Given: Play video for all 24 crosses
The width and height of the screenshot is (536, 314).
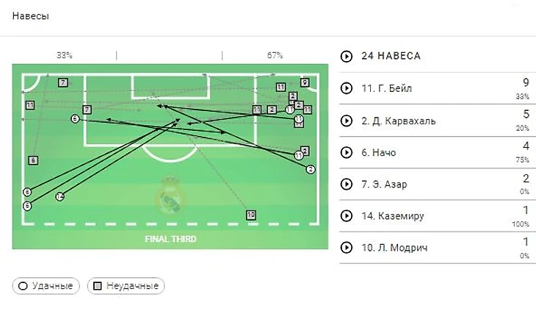Looking at the screenshot, I should click(x=347, y=56).
